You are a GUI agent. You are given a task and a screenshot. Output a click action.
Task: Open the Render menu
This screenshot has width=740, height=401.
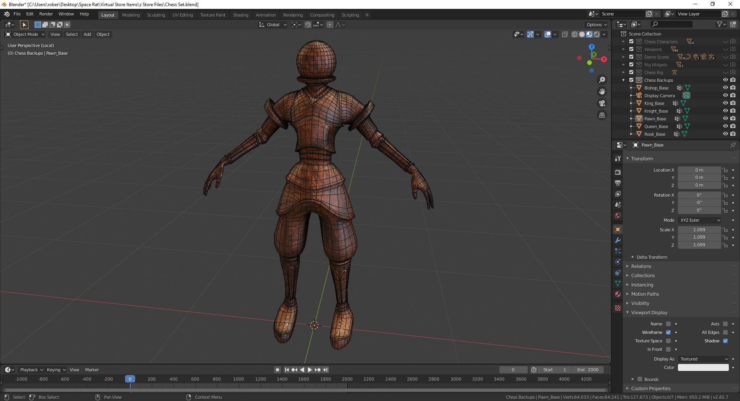(46, 14)
